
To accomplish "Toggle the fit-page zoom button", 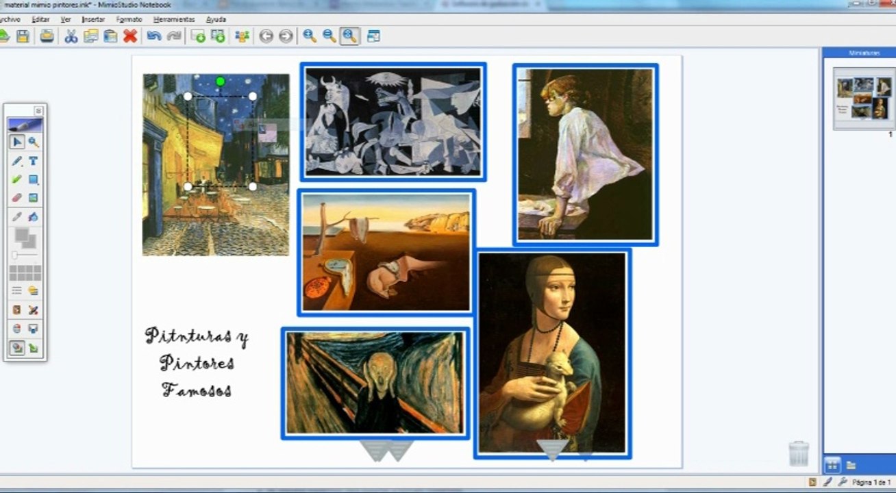I will [349, 36].
